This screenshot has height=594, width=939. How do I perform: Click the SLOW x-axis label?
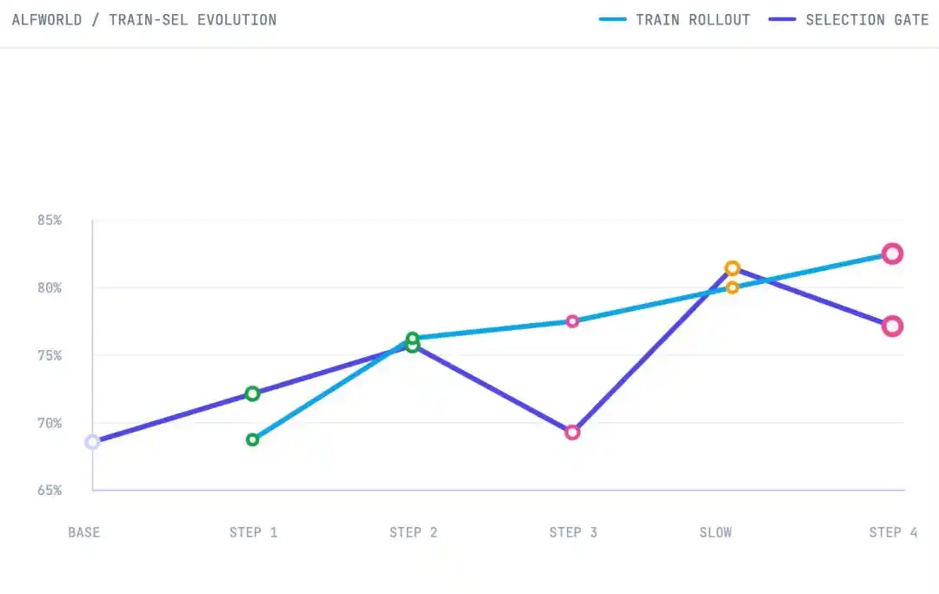coord(716,532)
